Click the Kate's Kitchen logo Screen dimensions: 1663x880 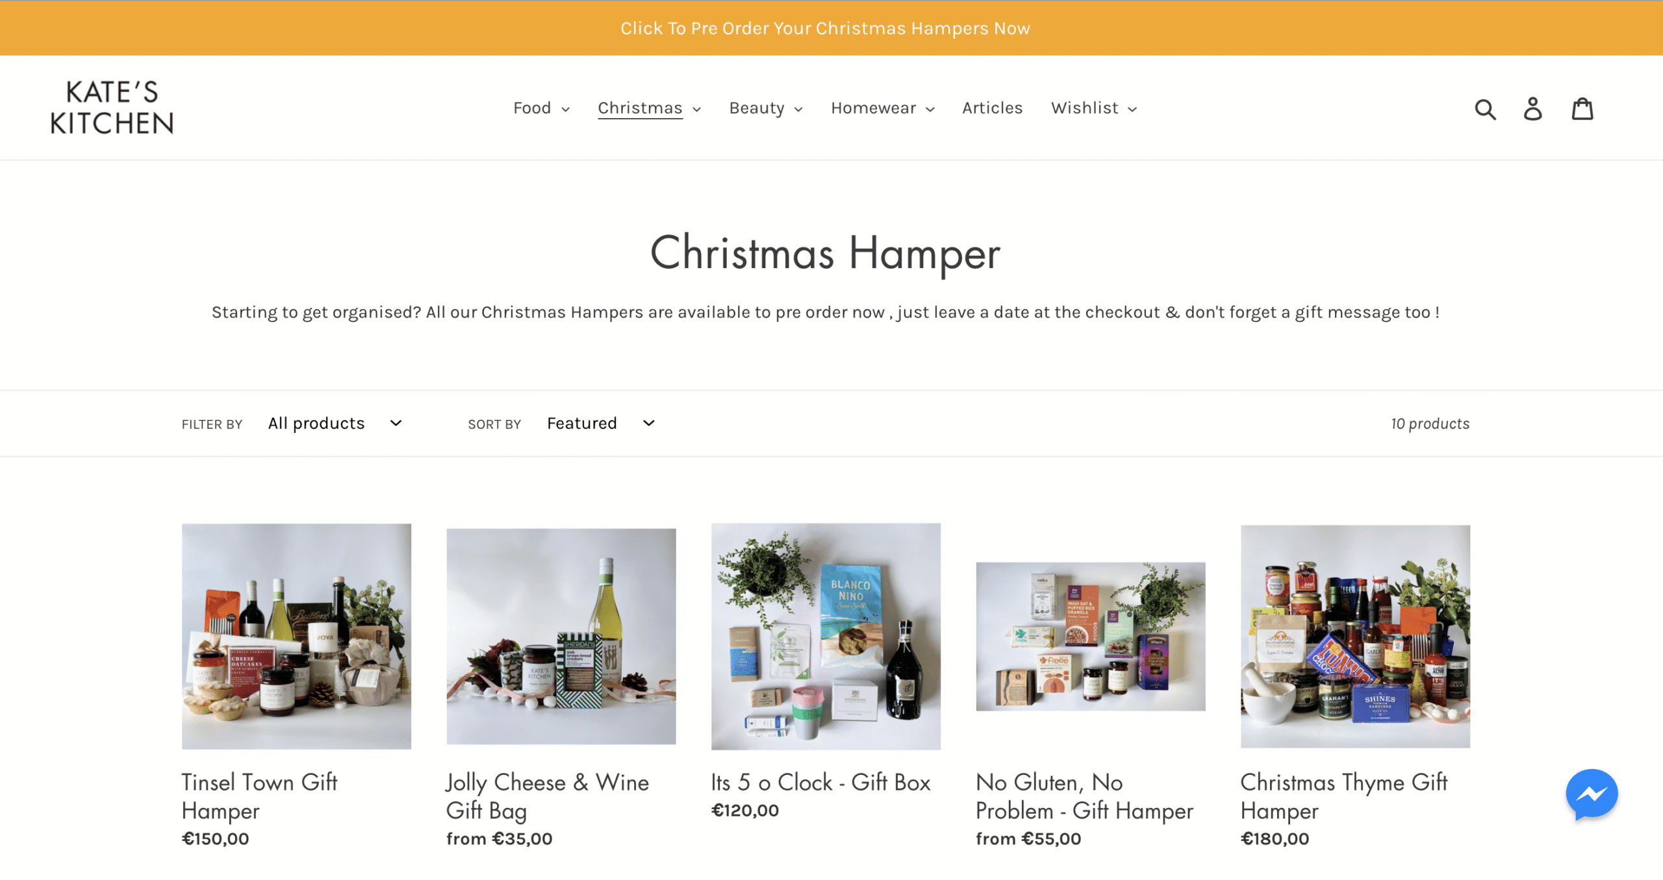tap(112, 108)
